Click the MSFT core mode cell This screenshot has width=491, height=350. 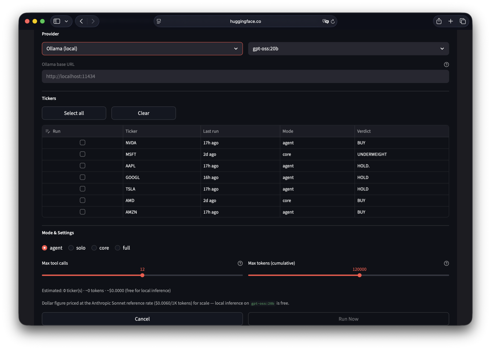click(317, 154)
